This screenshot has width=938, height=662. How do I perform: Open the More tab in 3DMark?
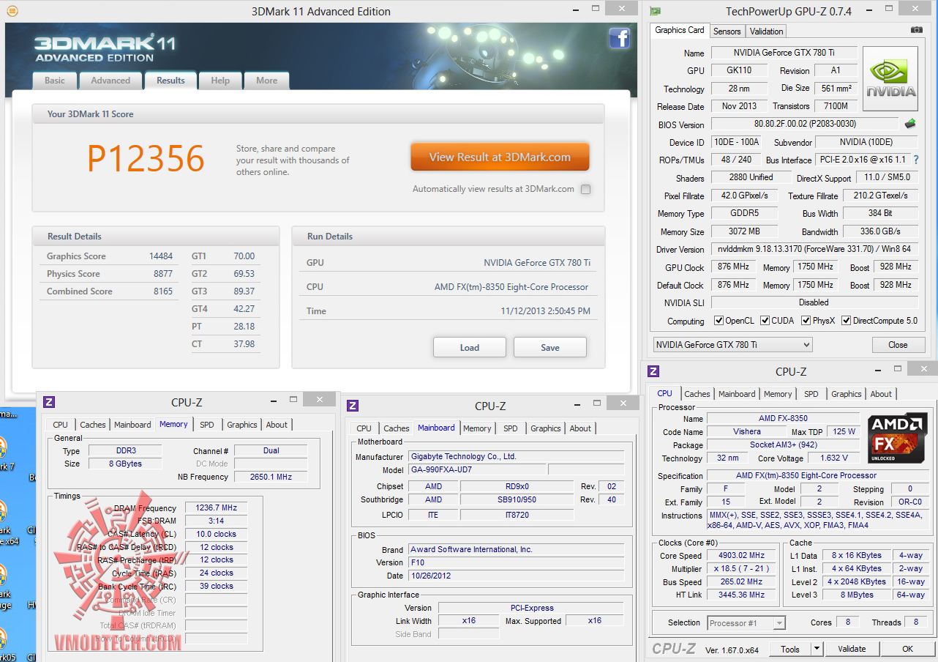(266, 81)
